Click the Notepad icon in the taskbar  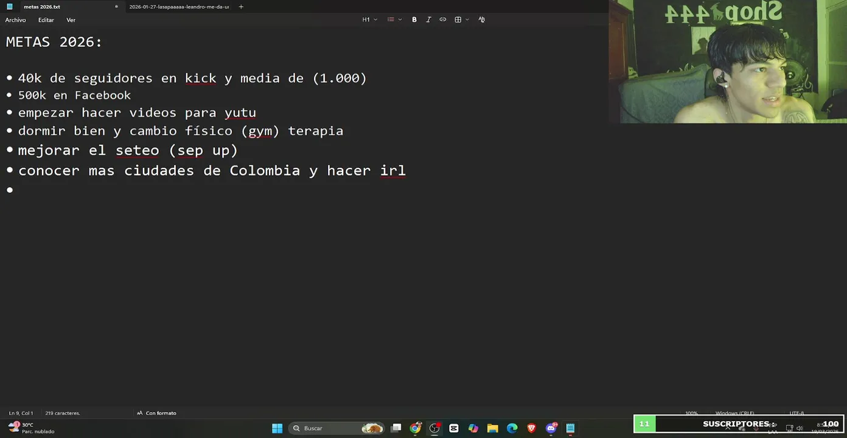(571, 428)
